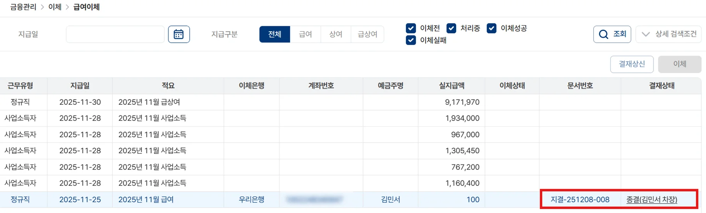The width and height of the screenshot is (706, 213).
Task: Select the 상여 payment type tab
Action: click(336, 34)
